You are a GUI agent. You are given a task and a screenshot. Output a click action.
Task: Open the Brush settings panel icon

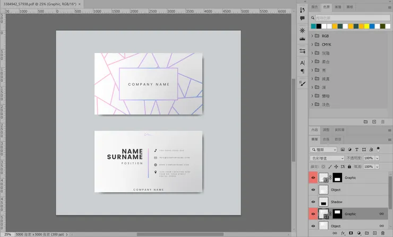[x=302, y=83]
